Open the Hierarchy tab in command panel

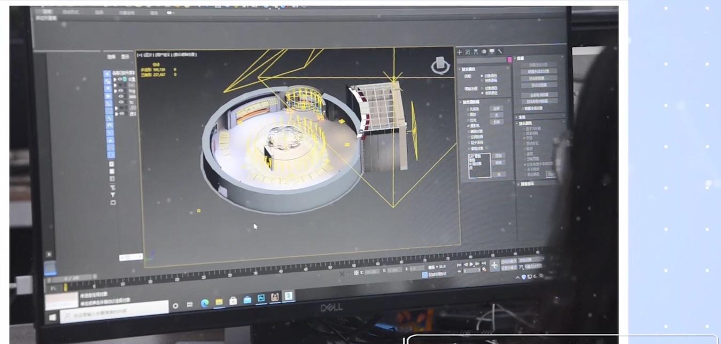[x=476, y=52]
